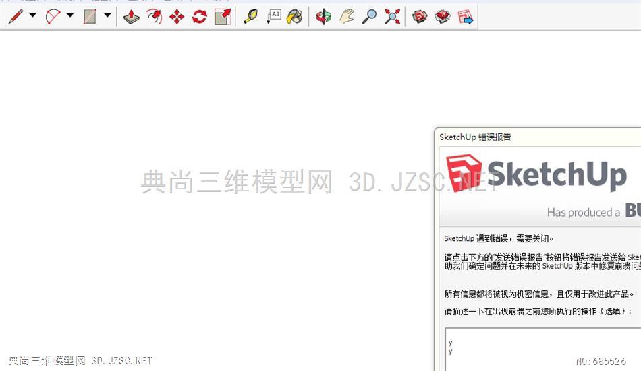Click the SketchUp 错误报告 title bar
The width and height of the screenshot is (641, 371).
[538, 137]
